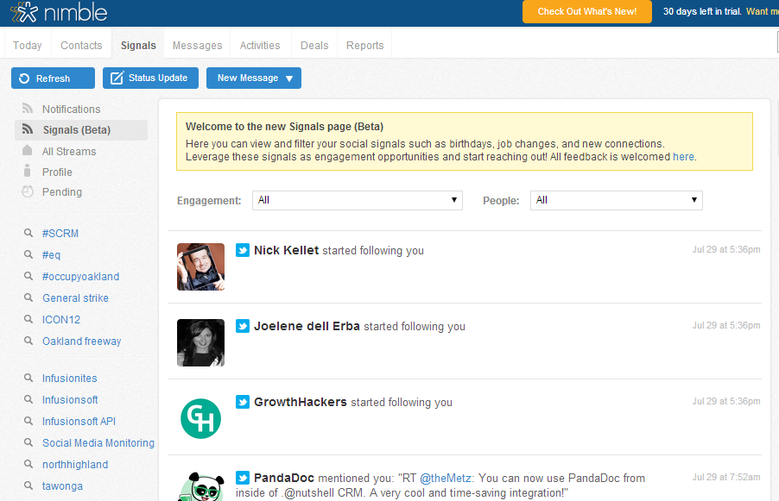Go to the Messages tab
The image size is (779, 501).
[x=197, y=45]
